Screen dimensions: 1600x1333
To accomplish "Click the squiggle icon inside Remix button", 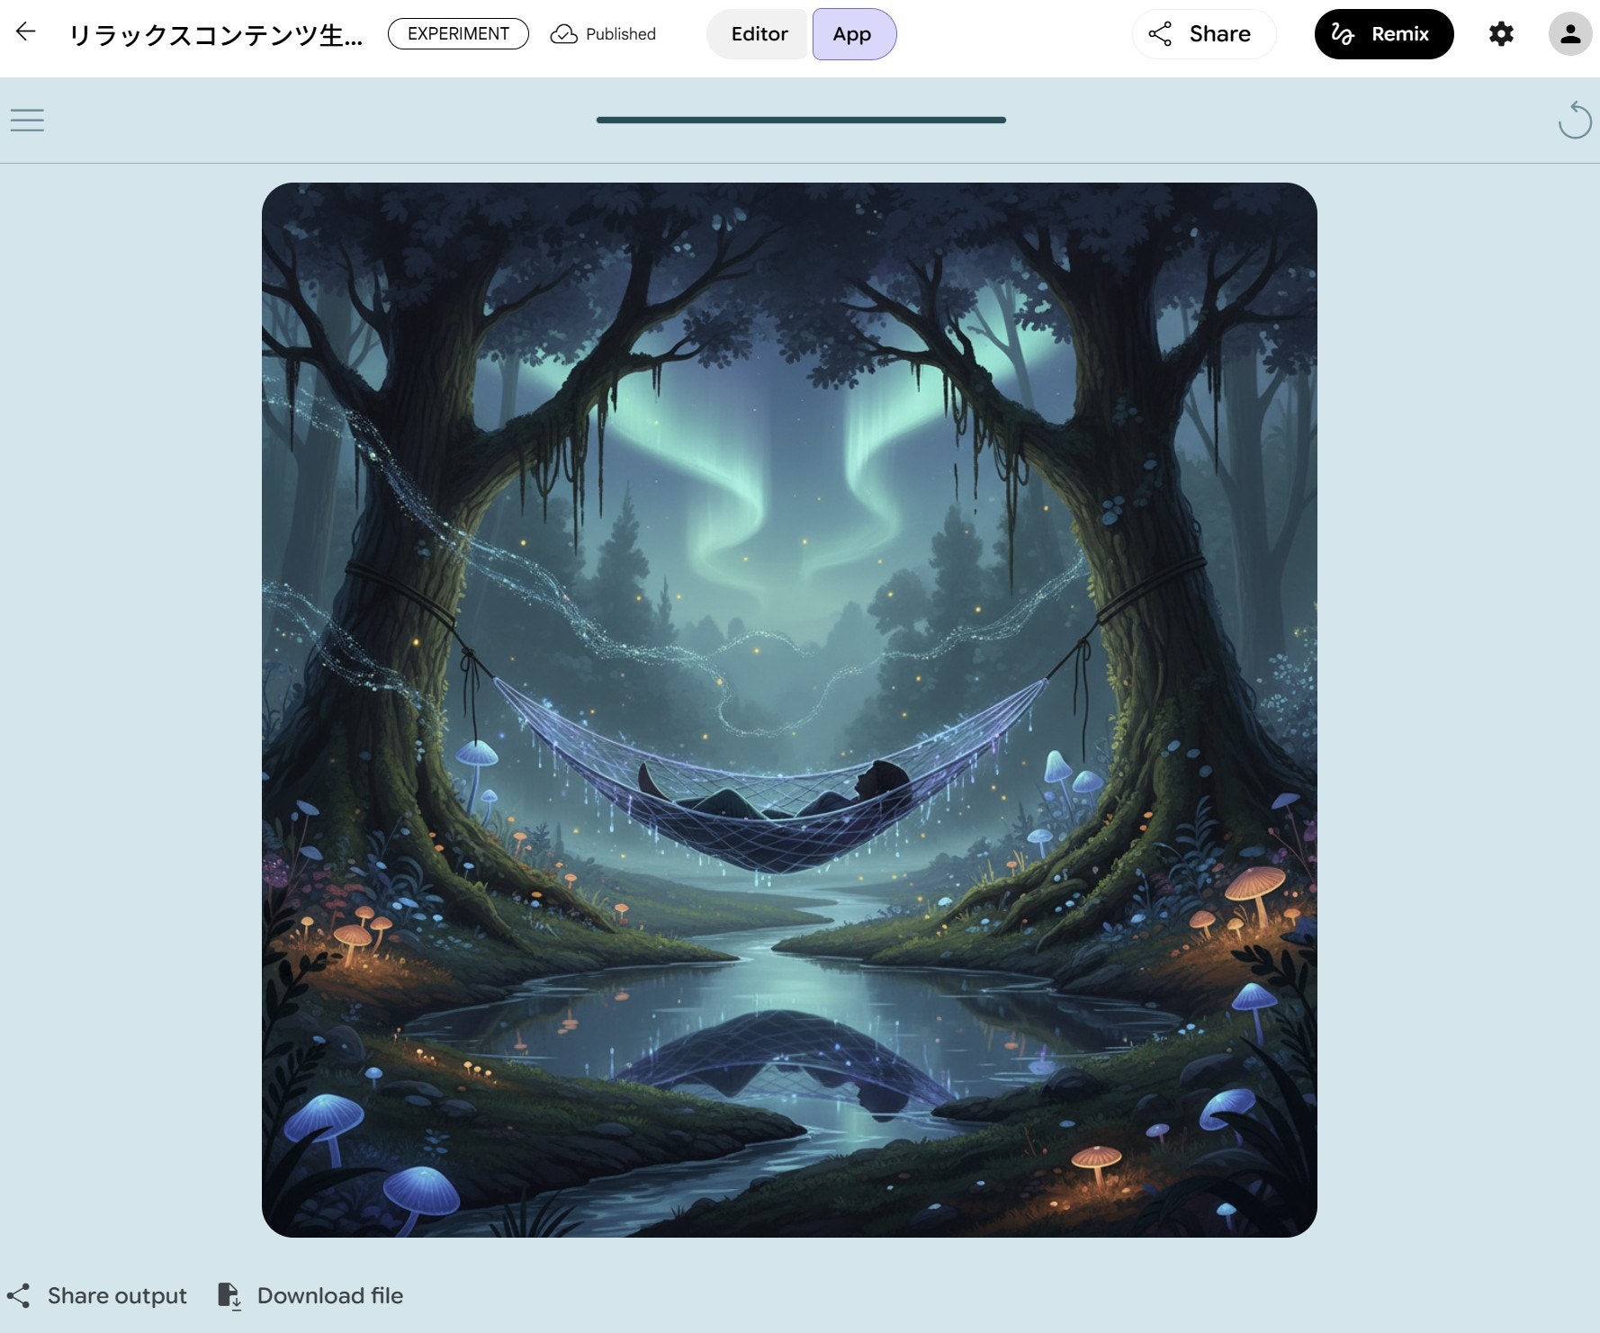I will tap(1342, 34).
